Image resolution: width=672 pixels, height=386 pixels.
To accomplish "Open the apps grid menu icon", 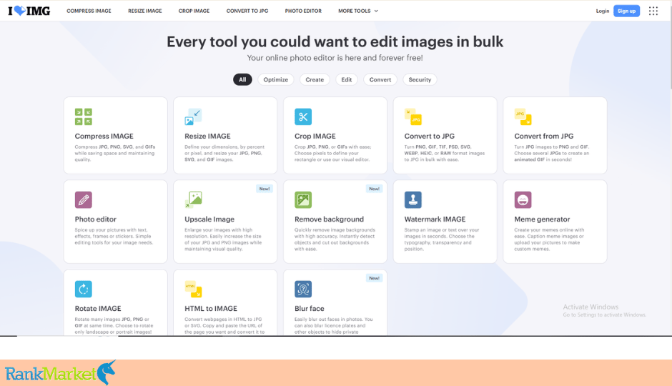I will click(x=653, y=11).
